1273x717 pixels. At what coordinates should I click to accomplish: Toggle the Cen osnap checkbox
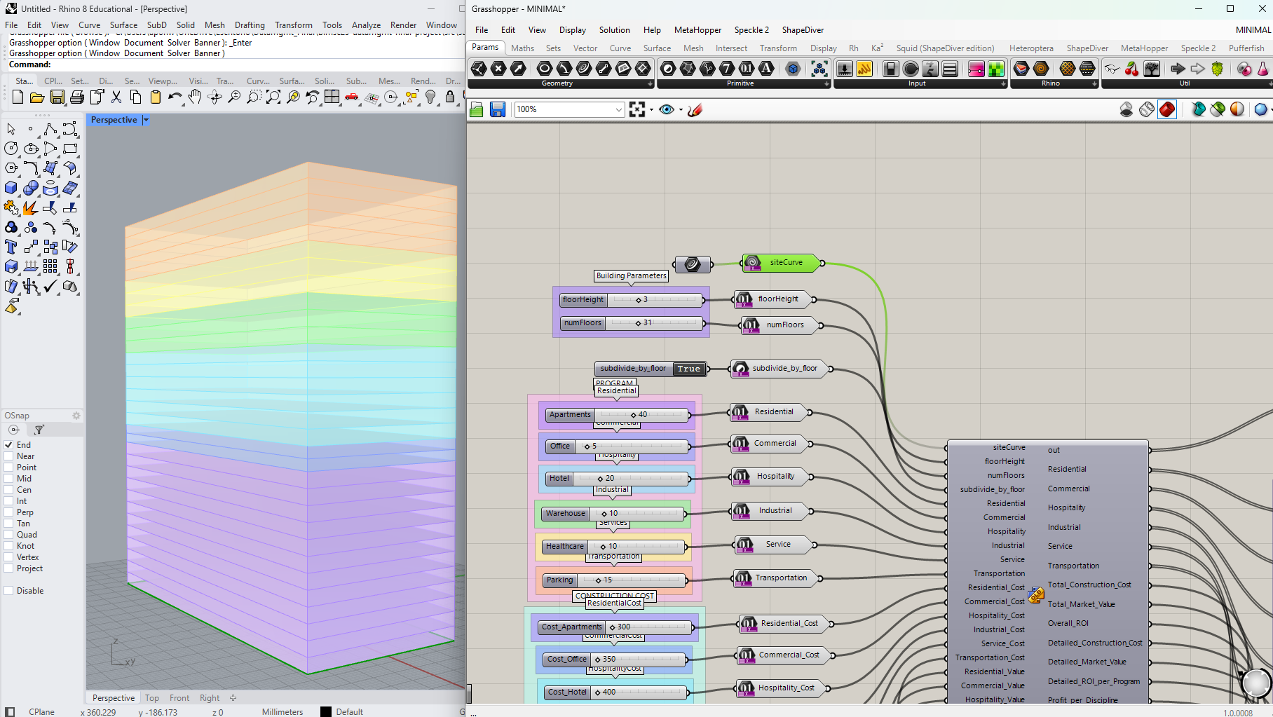9,490
